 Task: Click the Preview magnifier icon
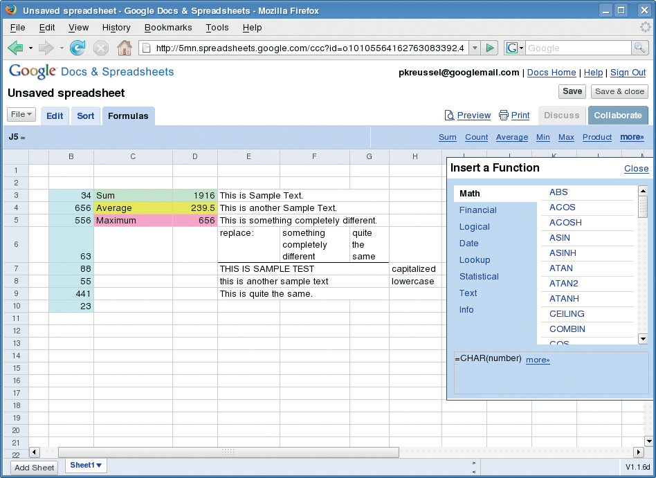pos(449,116)
